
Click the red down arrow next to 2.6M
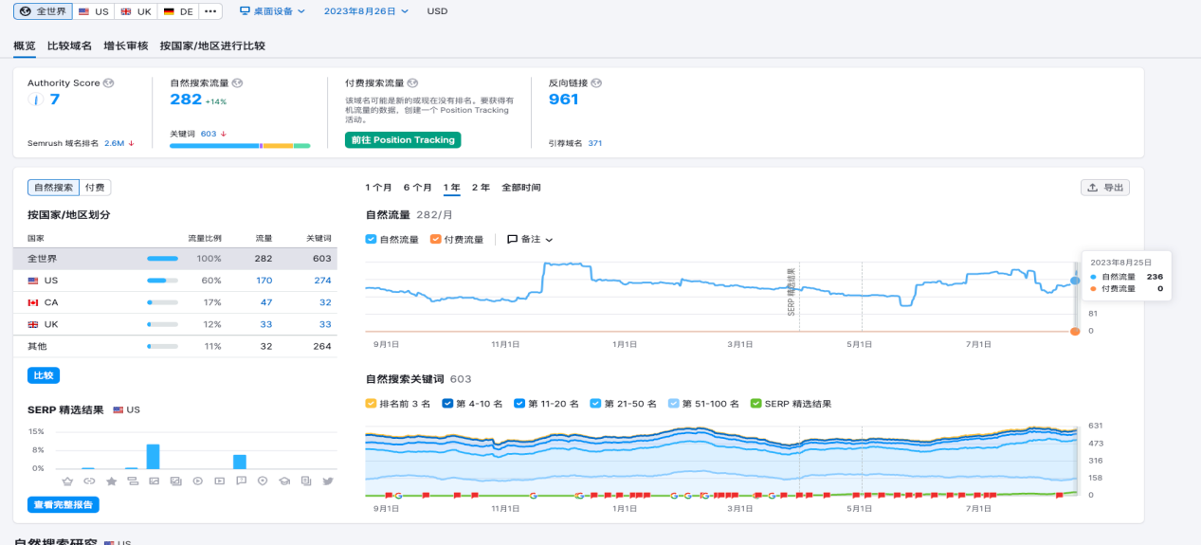pyautogui.click(x=131, y=144)
